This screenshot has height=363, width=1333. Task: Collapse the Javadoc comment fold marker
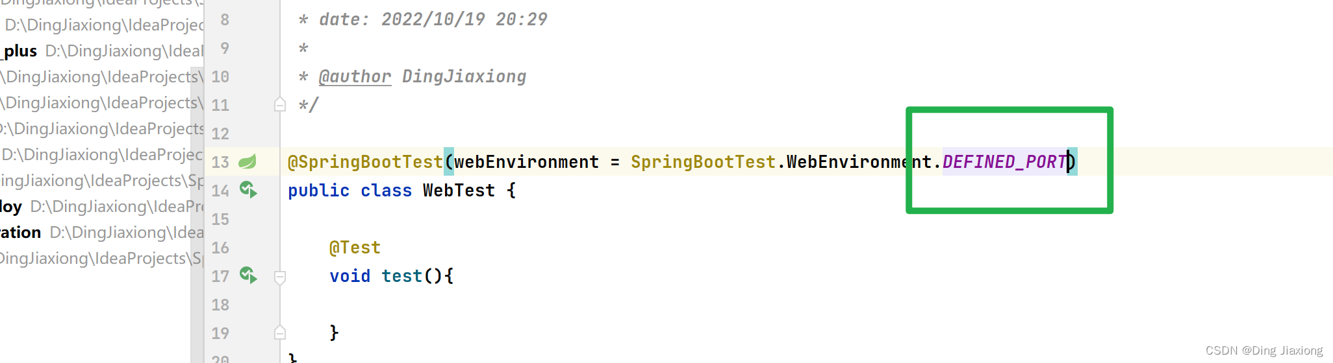(280, 104)
